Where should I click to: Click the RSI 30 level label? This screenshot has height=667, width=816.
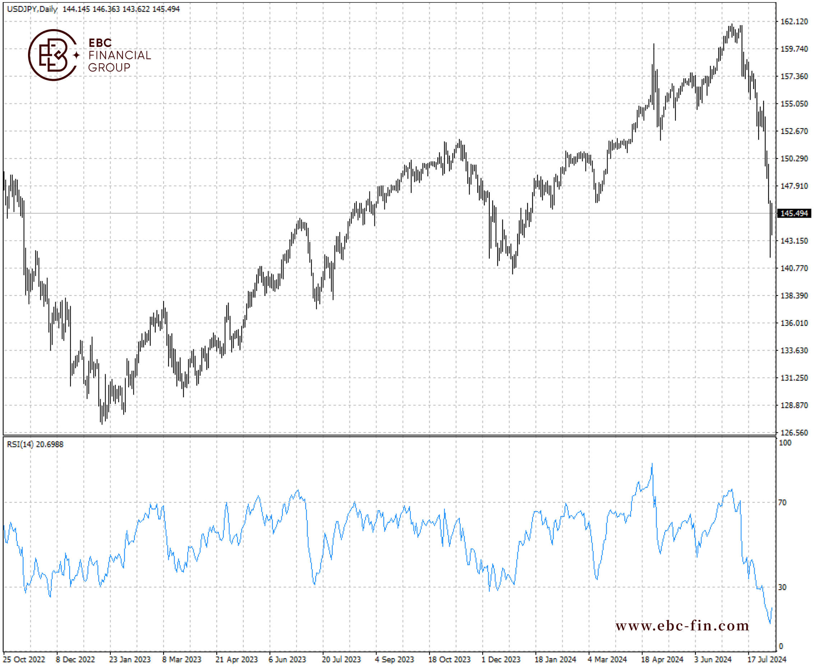pos(782,587)
